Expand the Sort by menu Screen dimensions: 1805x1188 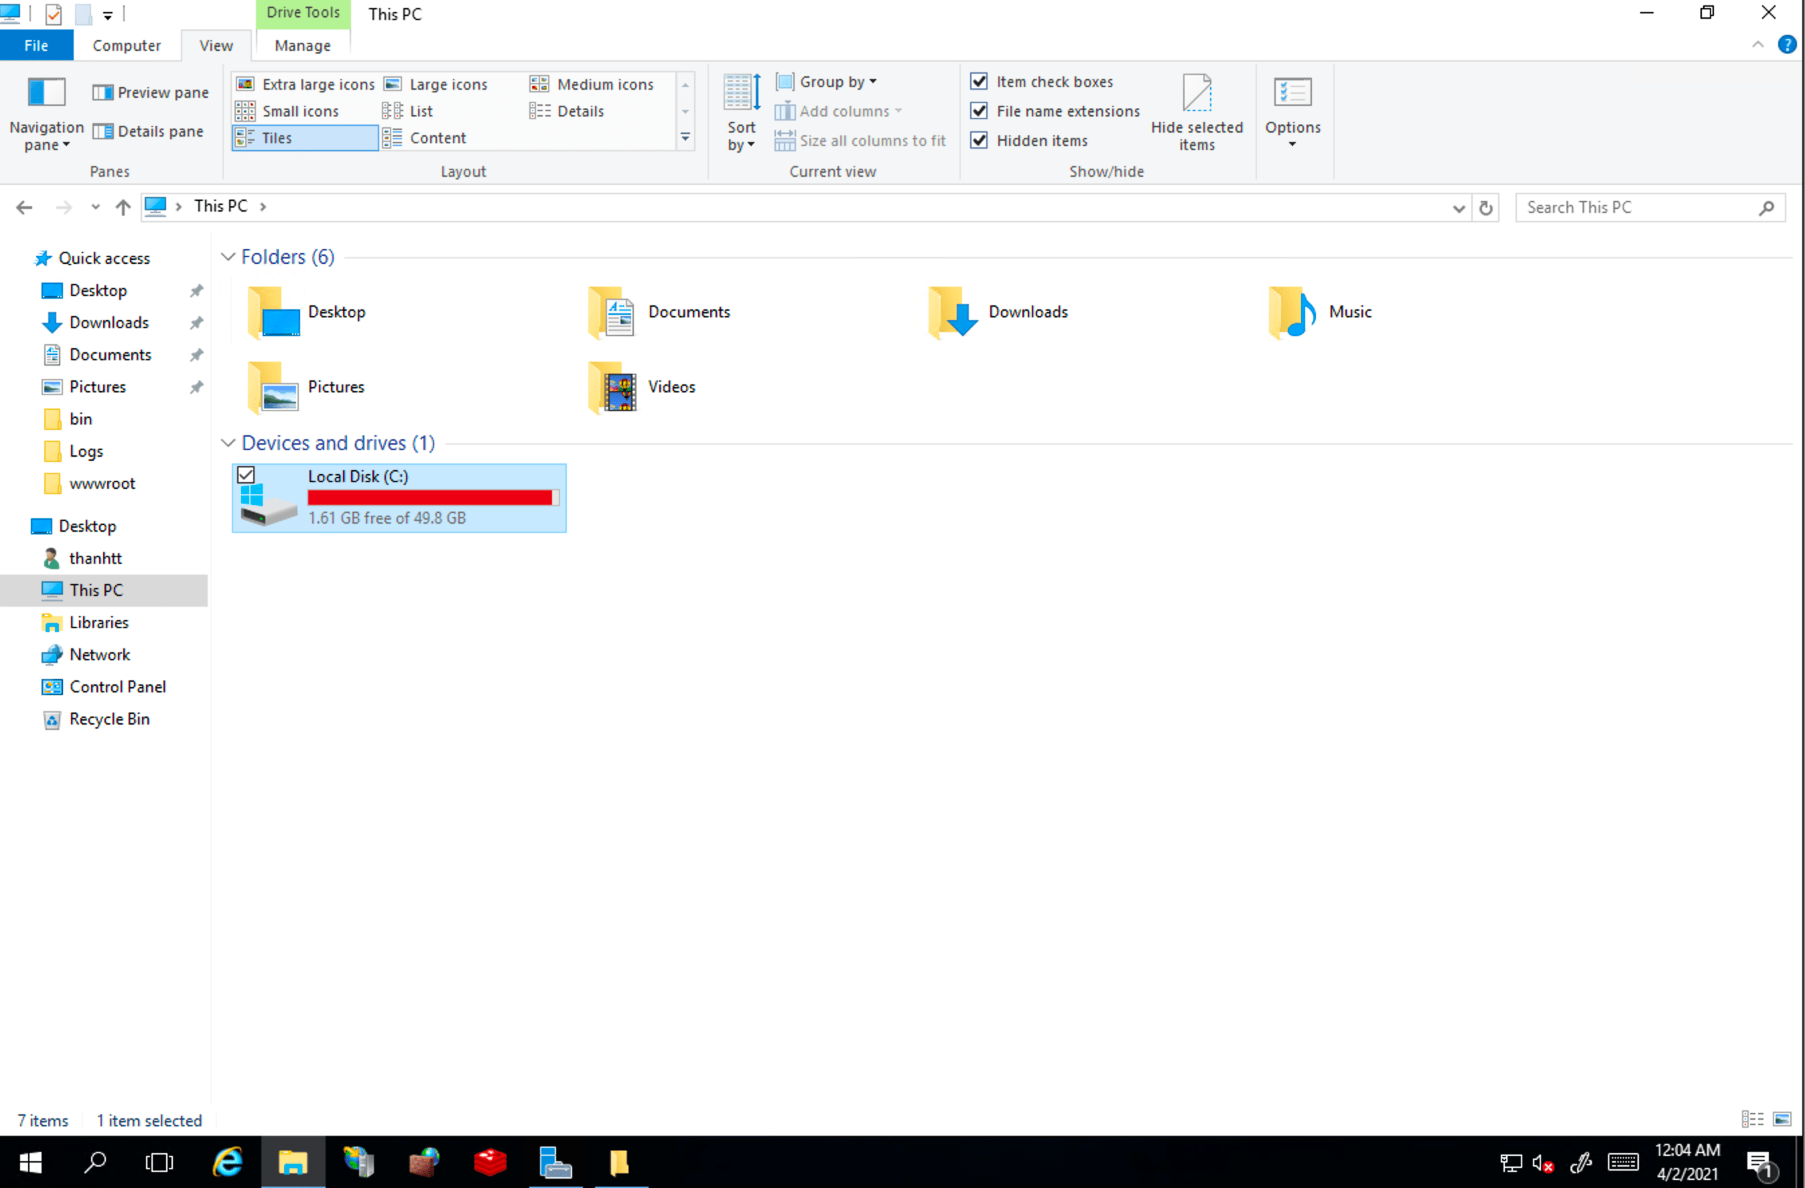point(741,137)
